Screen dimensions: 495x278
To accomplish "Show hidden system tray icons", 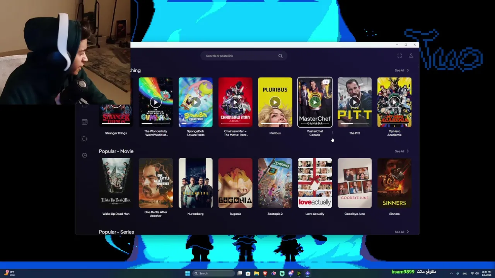I will [x=451, y=273].
